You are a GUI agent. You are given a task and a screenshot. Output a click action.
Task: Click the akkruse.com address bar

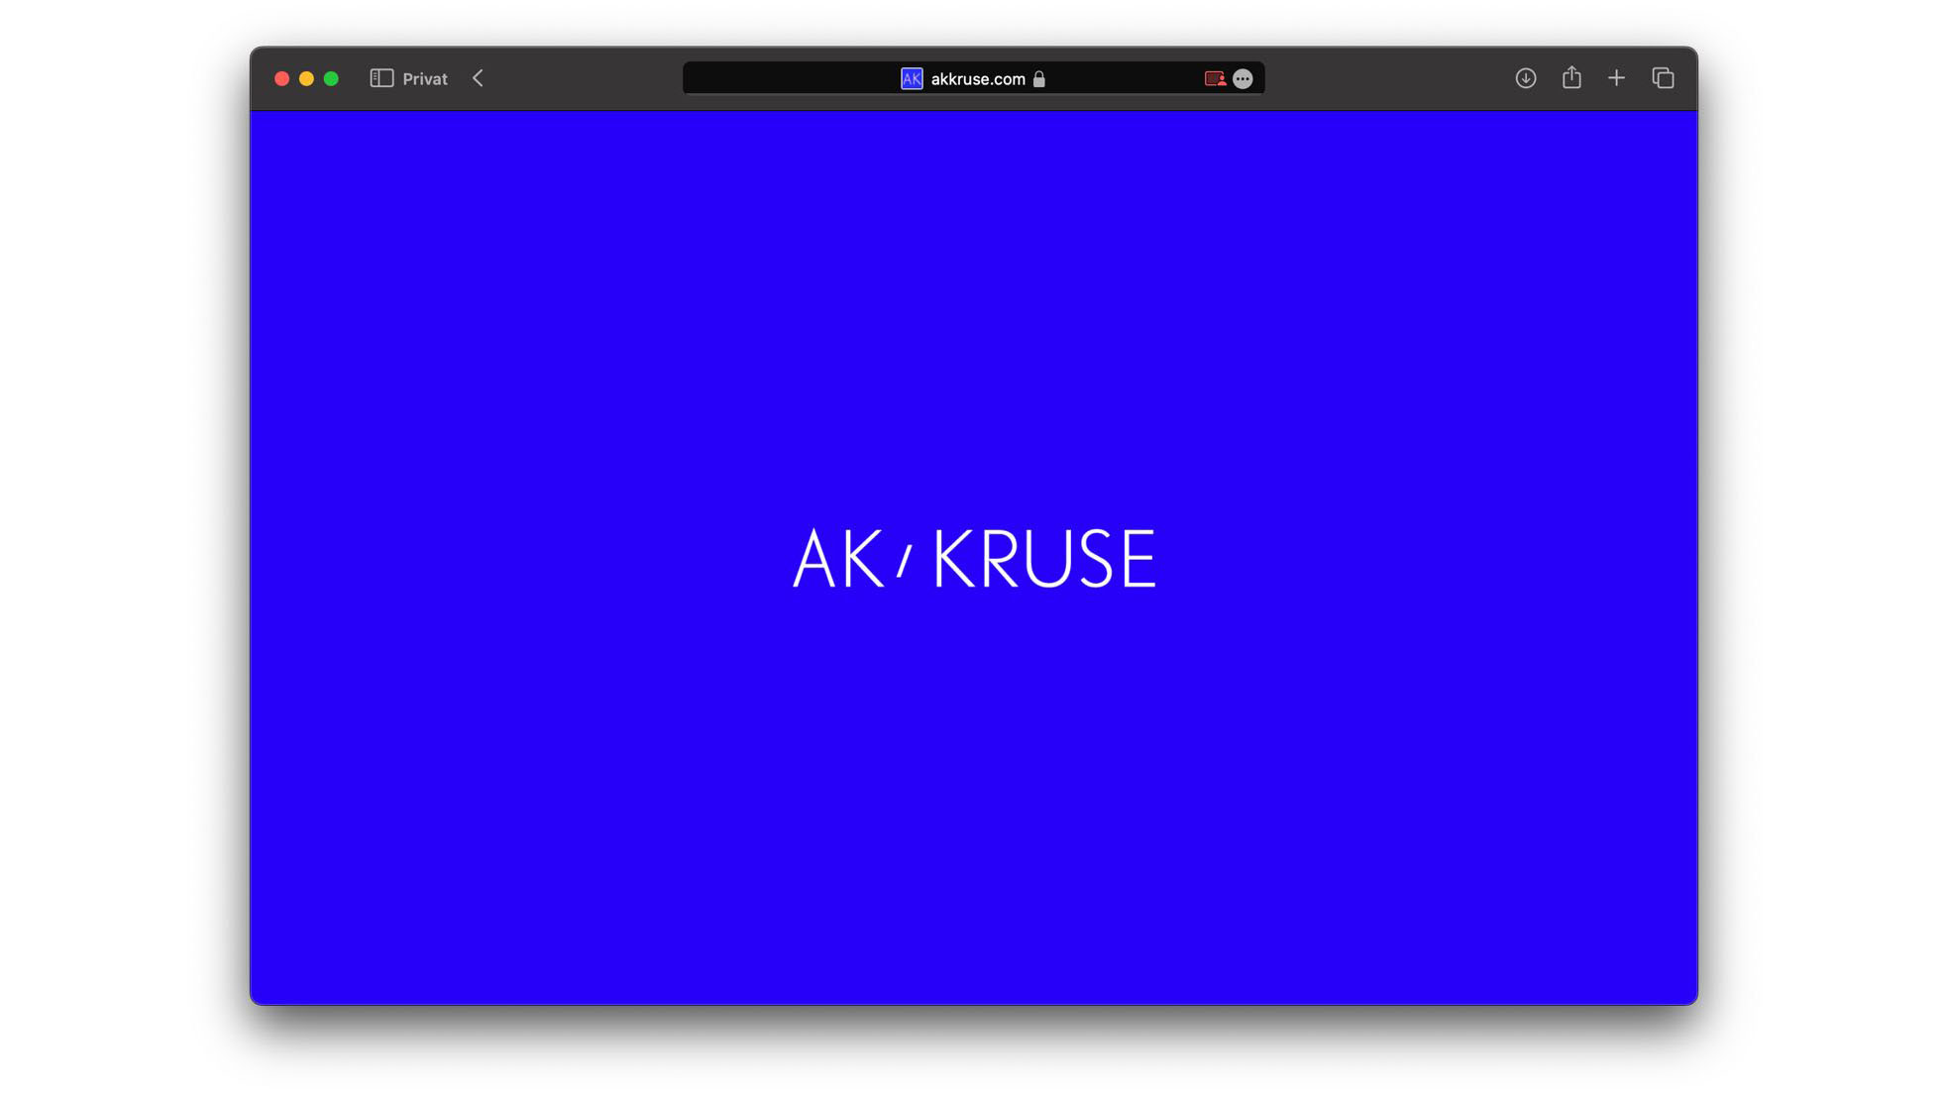(973, 78)
